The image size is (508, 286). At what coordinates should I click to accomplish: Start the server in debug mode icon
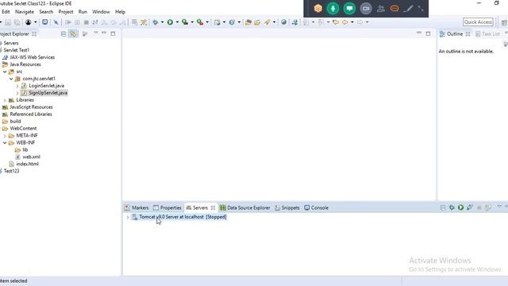pos(452,207)
